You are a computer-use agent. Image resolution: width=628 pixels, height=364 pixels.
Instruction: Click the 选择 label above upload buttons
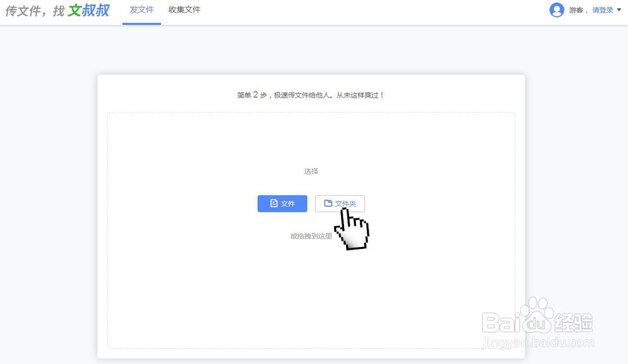pos(310,170)
